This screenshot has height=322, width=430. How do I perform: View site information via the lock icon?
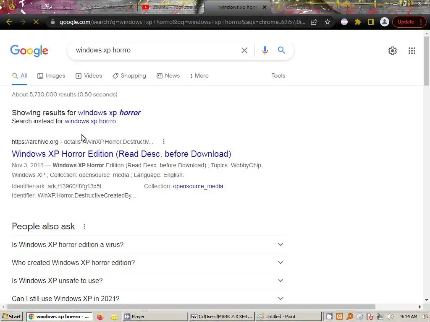point(53,22)
